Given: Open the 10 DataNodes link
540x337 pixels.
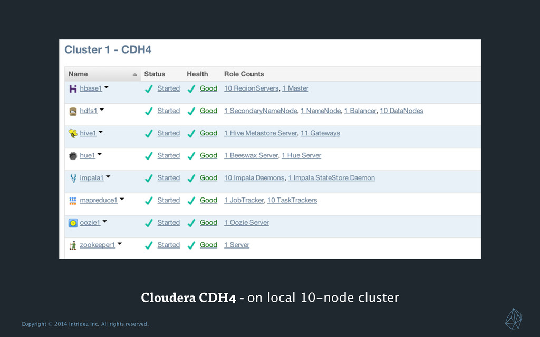Looking at the screenshot, I should [401, 111].
